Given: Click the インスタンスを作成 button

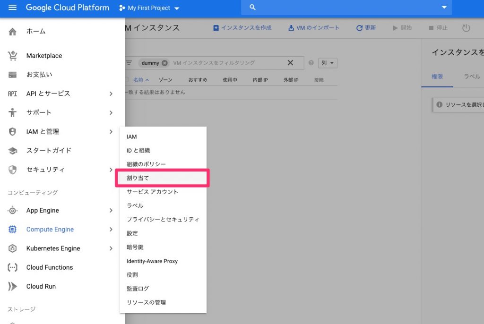Looking at the screenshot, I should click(x=242, y=28).
